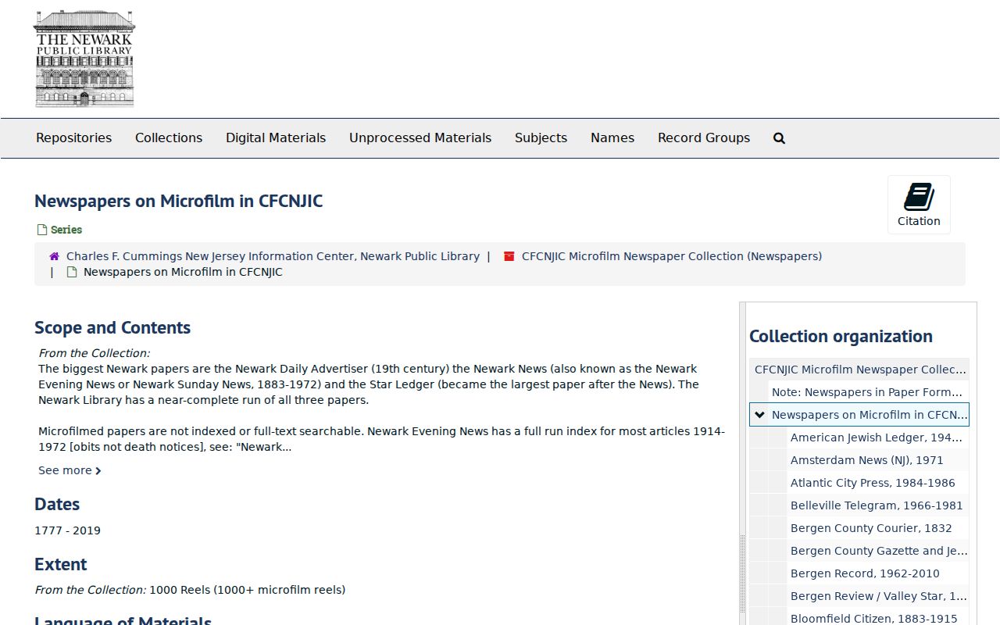Viewport: 1000px width, 625px height.
Task: Open Belleville Telegram, 1966-1981 entry
Action: tap(877, 505)
